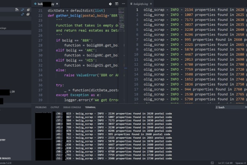247x165 pixels.
Task: Click log line number 12 in gutter
Action: pyautogui.click(x=136, y=64)
